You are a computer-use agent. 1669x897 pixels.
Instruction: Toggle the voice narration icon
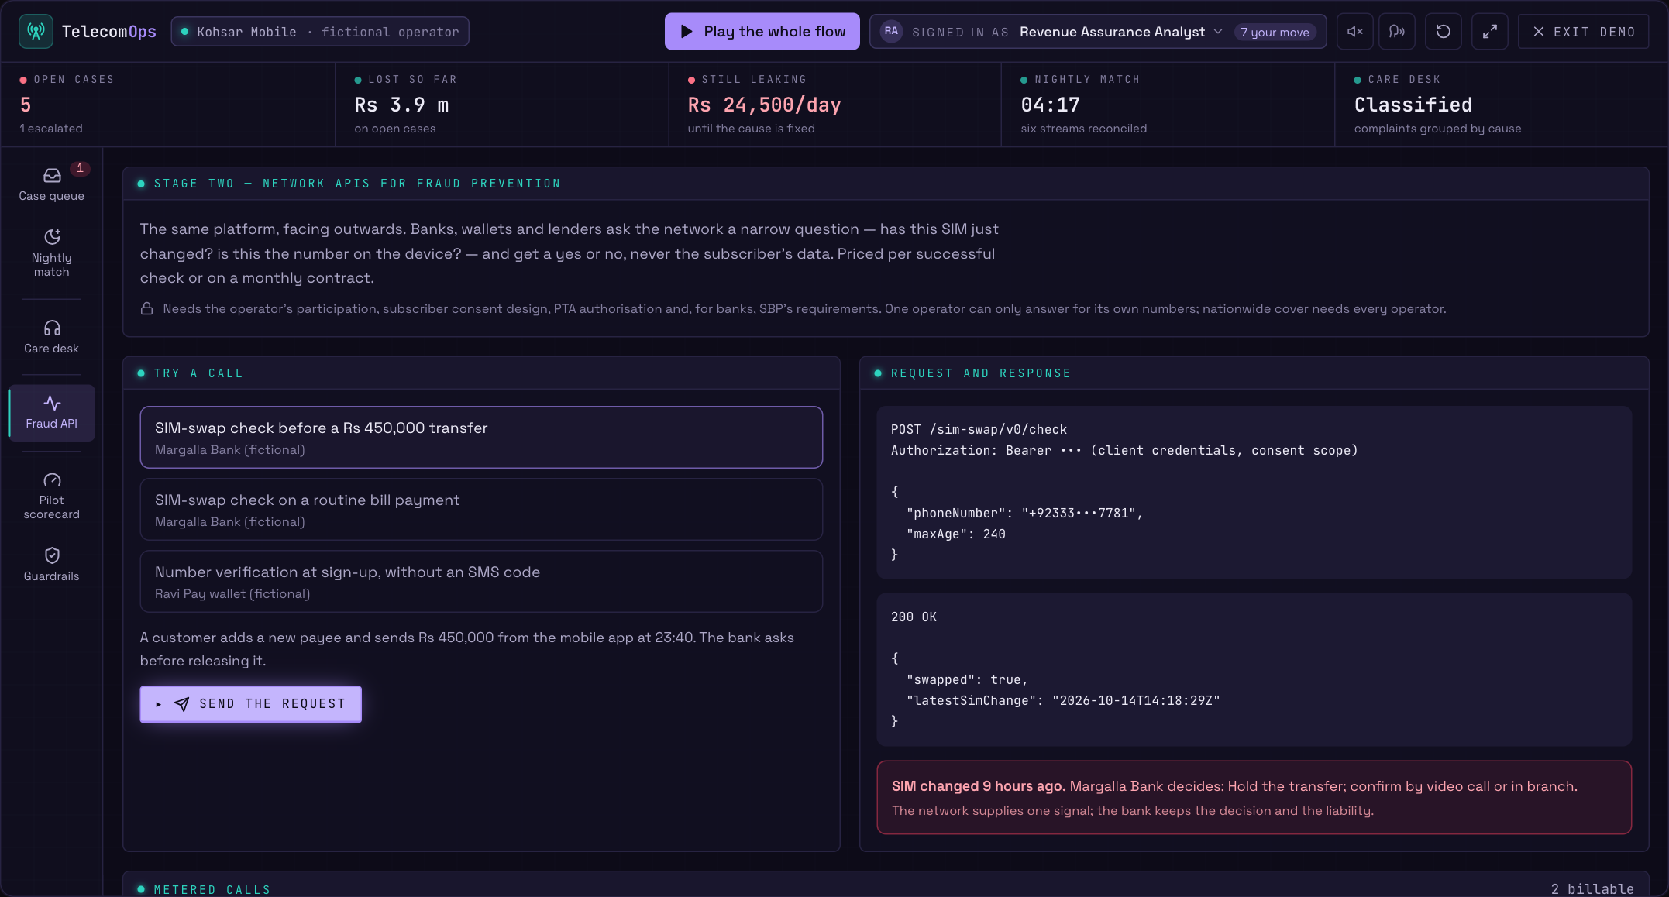[1397, 32]
